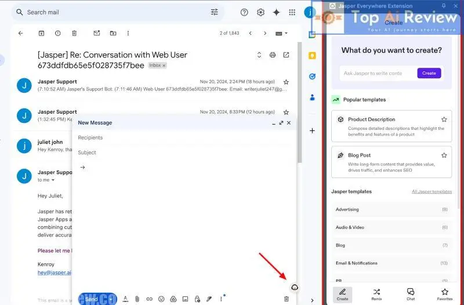This screenshot has width=464, height=305.
Task: Go to older conversation arrow
Action: 265,33
